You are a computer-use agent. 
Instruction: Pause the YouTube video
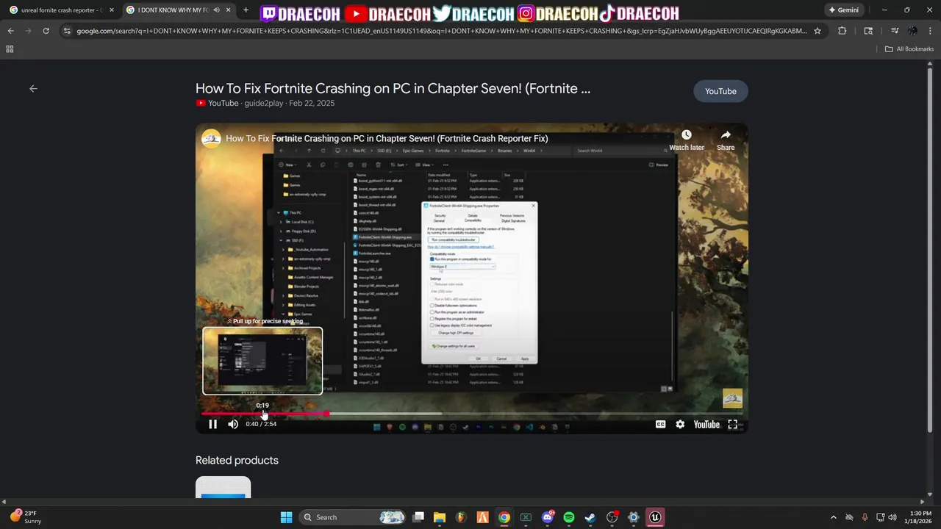pyautogui.click(x=212, y=424)
